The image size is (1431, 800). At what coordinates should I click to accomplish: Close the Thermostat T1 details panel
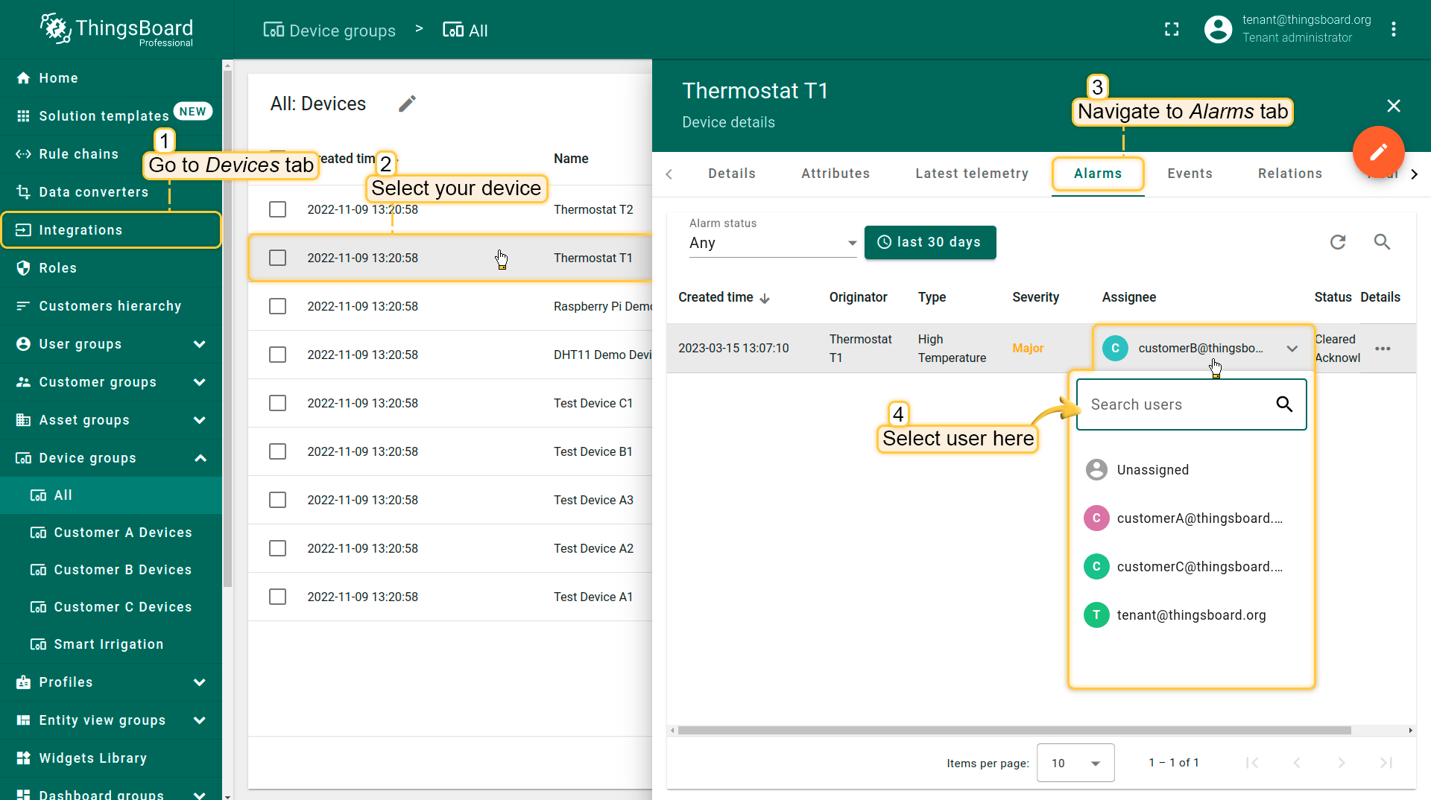click(1394, 106)
